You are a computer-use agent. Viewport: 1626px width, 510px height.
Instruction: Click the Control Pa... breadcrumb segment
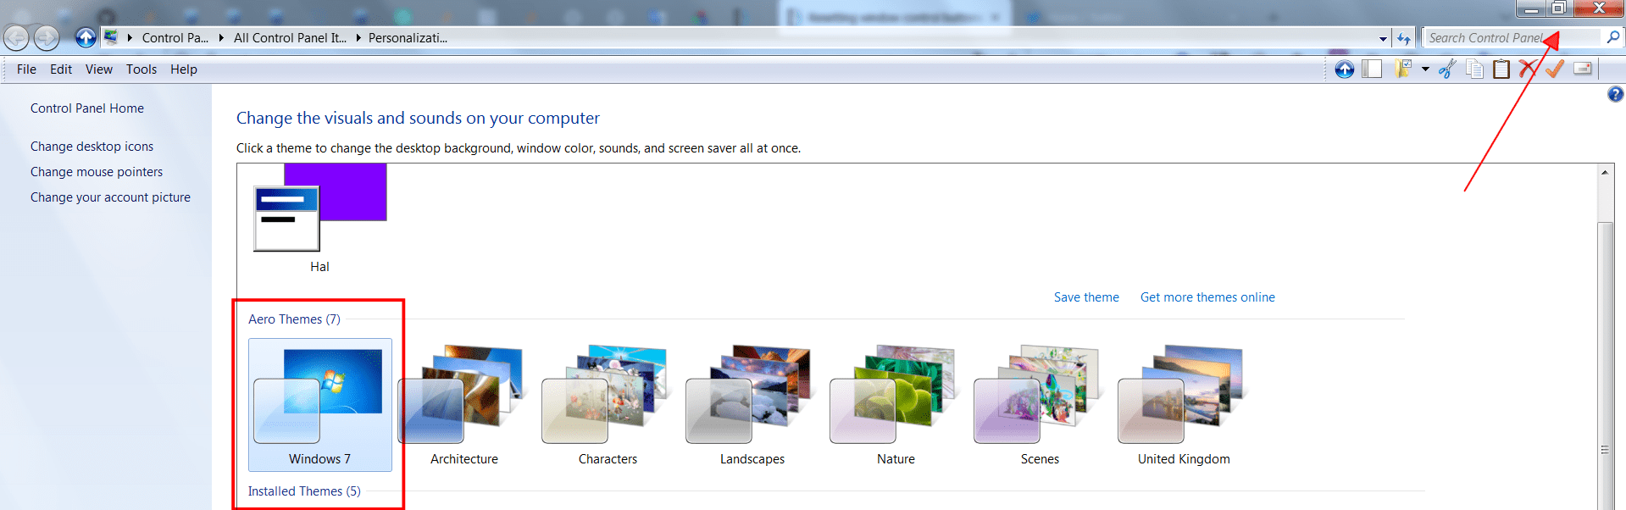(175, 37)
